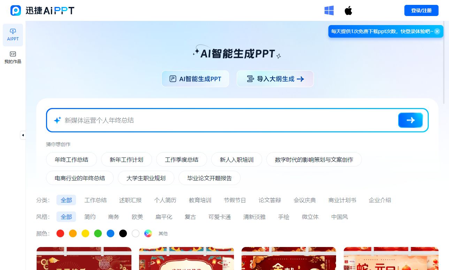Image resolution: width=449 pixels, height=270 pixels.
Task: Open AIPPT in the sidebar
Action: click(13, 35)
